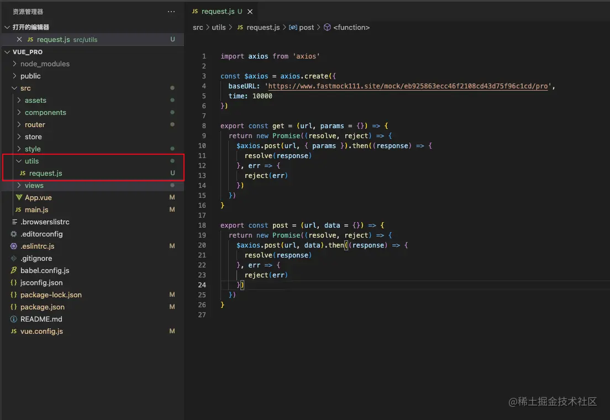Open .eslintrc.js file

(38, 246)
